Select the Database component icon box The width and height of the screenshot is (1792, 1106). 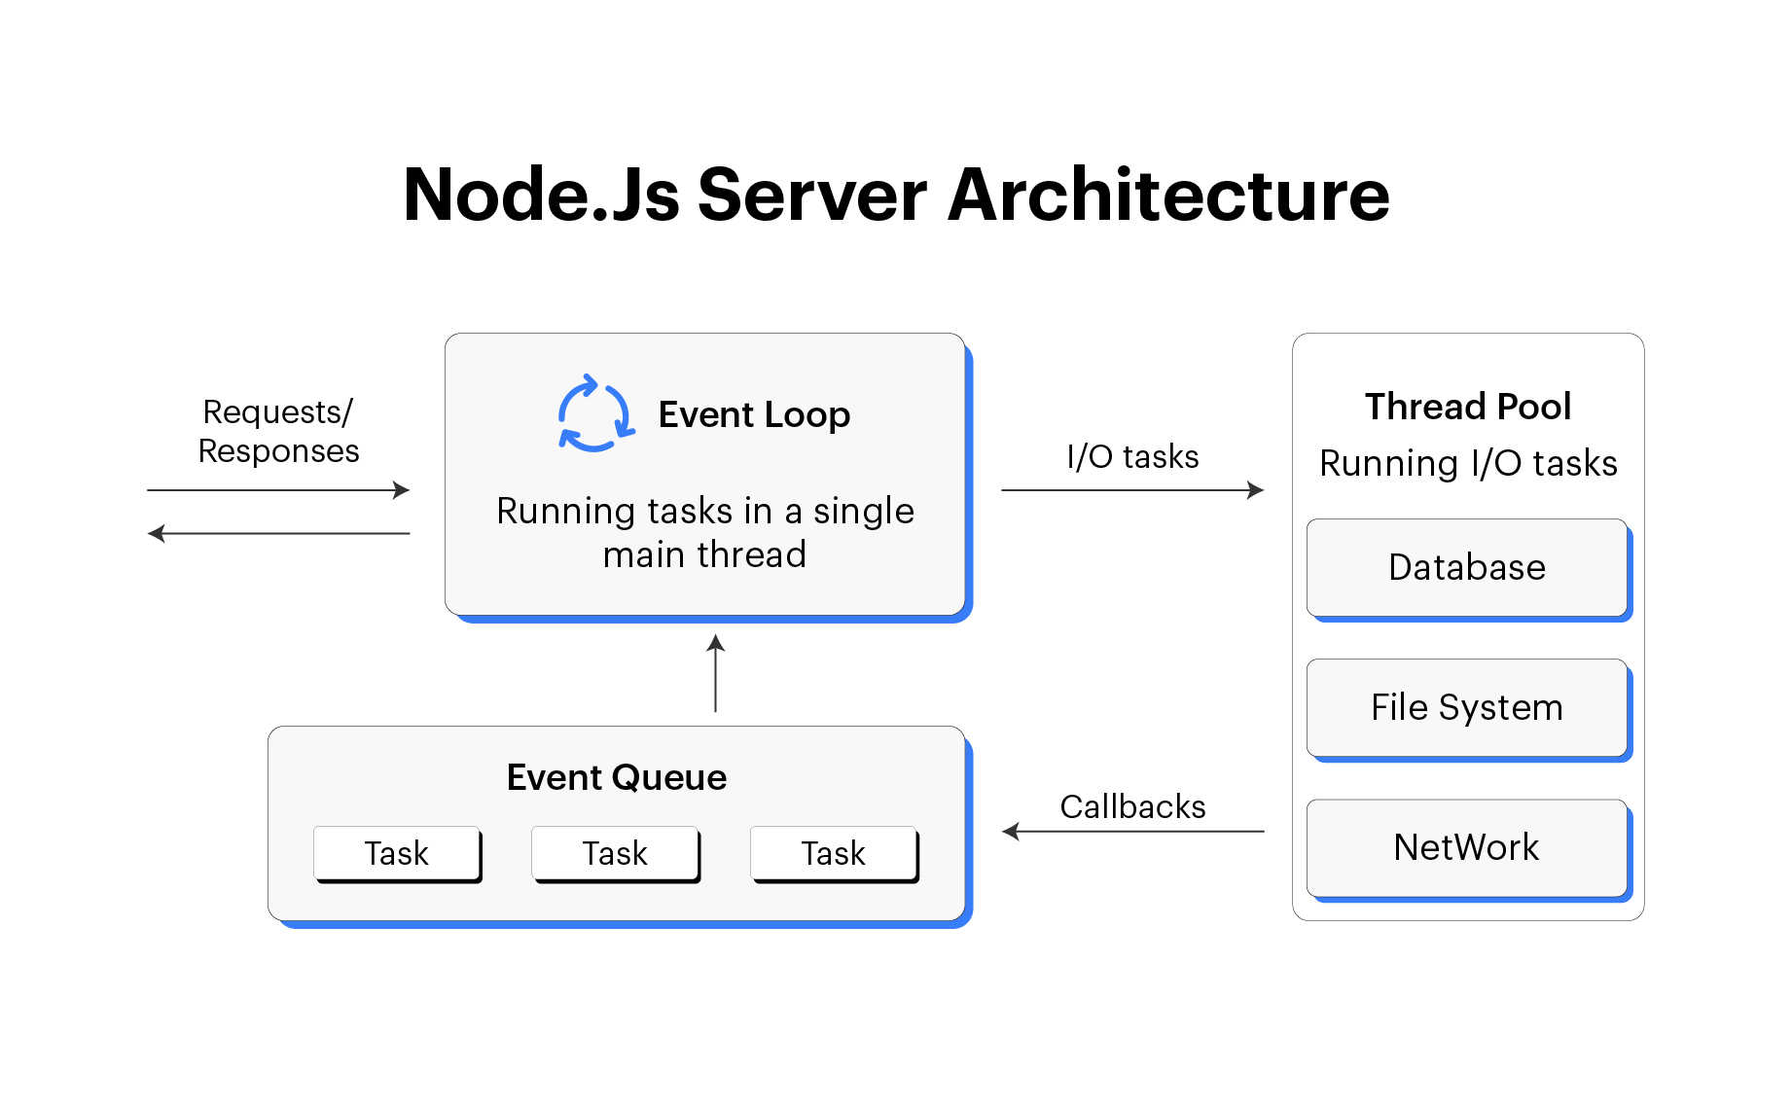point(1467,567)
